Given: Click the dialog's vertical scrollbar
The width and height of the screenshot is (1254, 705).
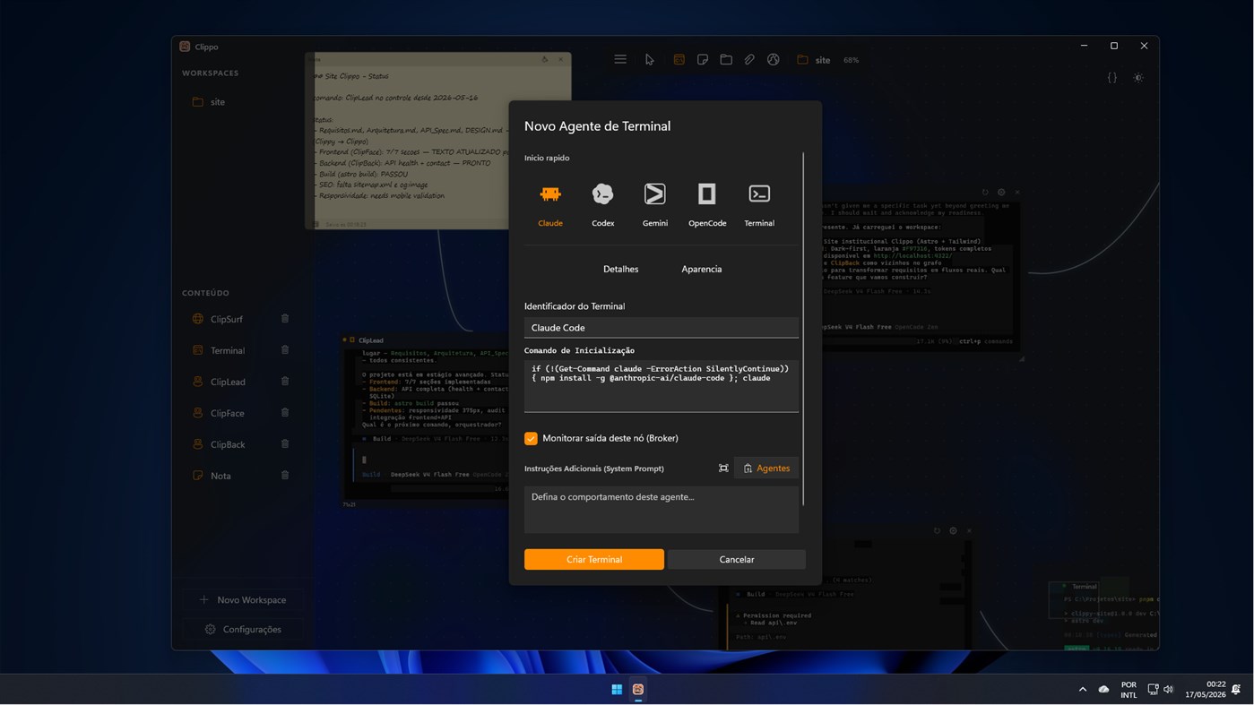Looking at the screenshot, I should [x=803, y=327].
